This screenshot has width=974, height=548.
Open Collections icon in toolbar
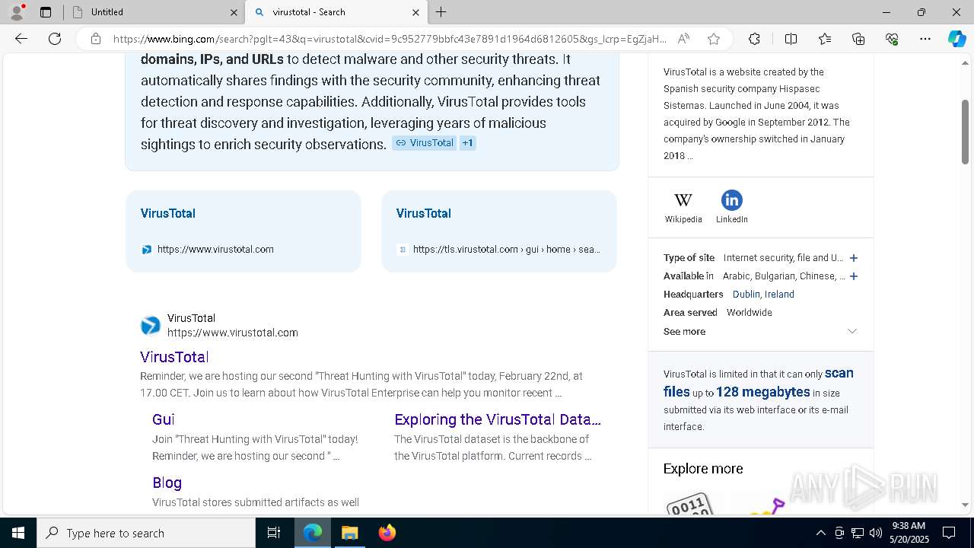click(x=858, y=39)
